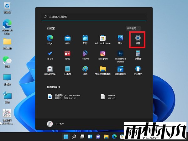The image size is (188, 141).
Task: Open Task View on taskbar
Action: (x=82, y=136)
